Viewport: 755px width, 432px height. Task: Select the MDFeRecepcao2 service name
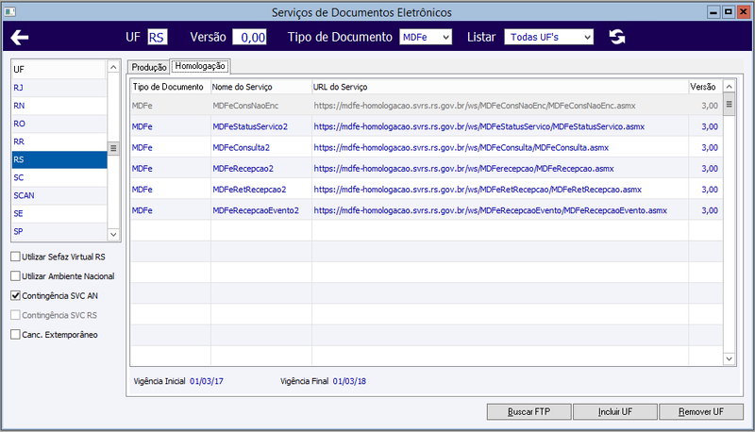pos(243,169)
